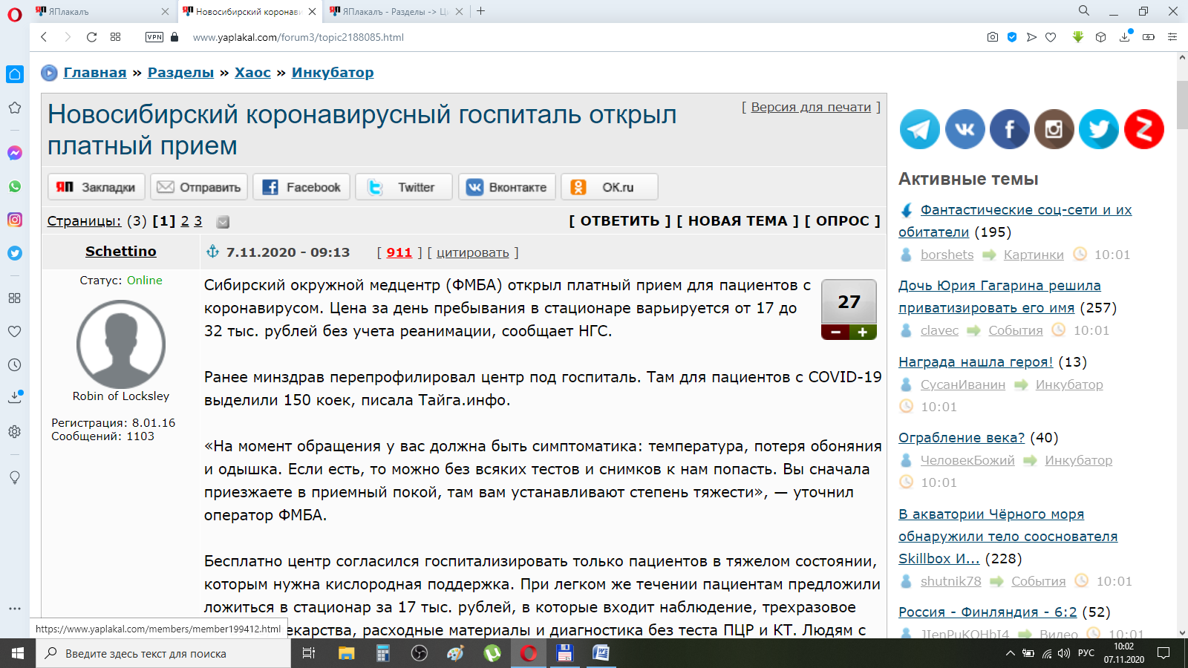The width and height of the screenshot is (1188, 668).
Task: Click Windows taskbar search box
Action: coord(163,654)
